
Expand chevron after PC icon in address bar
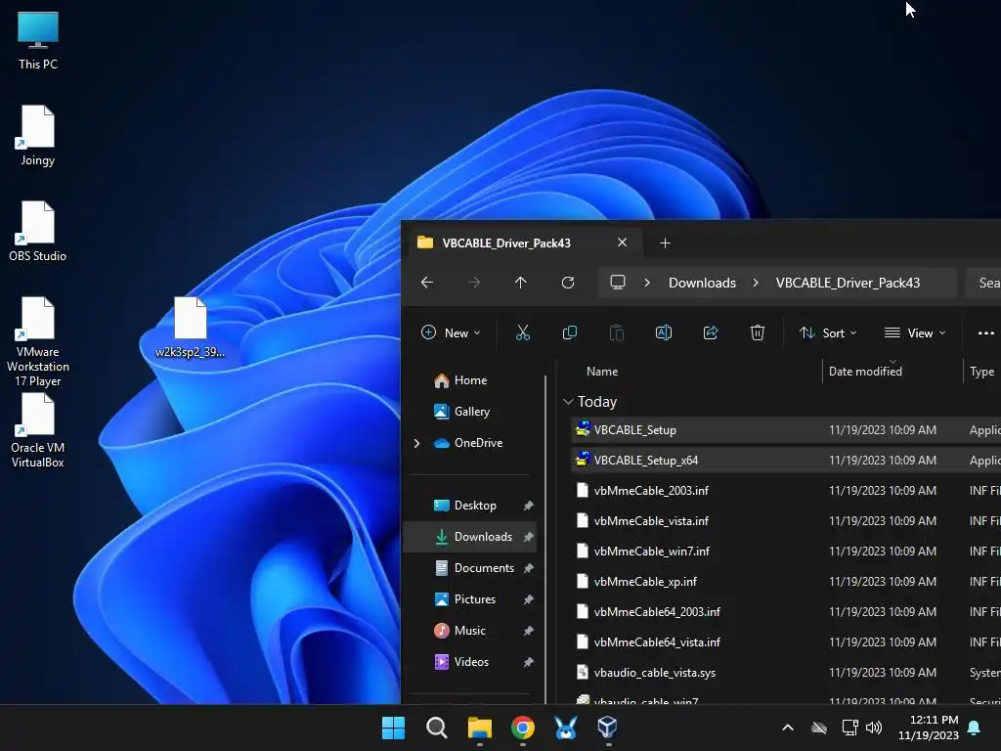[x=647, y=283]
